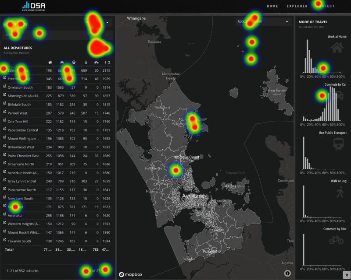The image size is (351, 280).
Task: Click the public transport icon column header
Action: [x=74, y=62]
